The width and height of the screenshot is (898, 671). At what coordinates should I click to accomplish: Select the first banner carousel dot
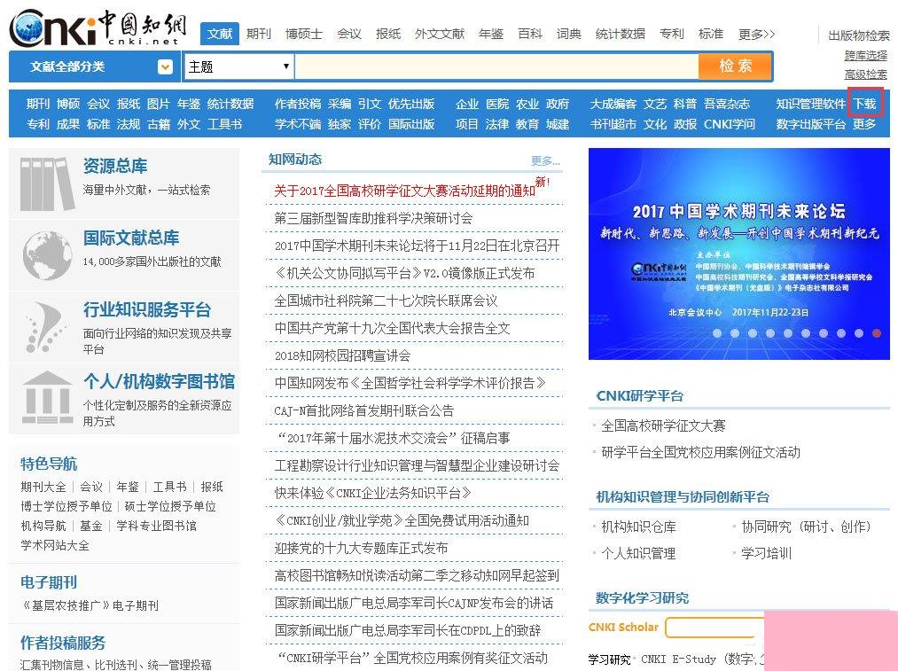pyautogui.click(x=717, y=333)
